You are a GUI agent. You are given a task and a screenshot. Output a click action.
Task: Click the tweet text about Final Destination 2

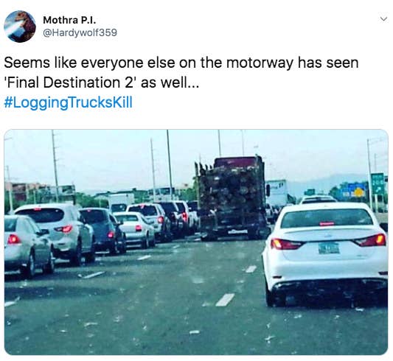pos(181,72)
